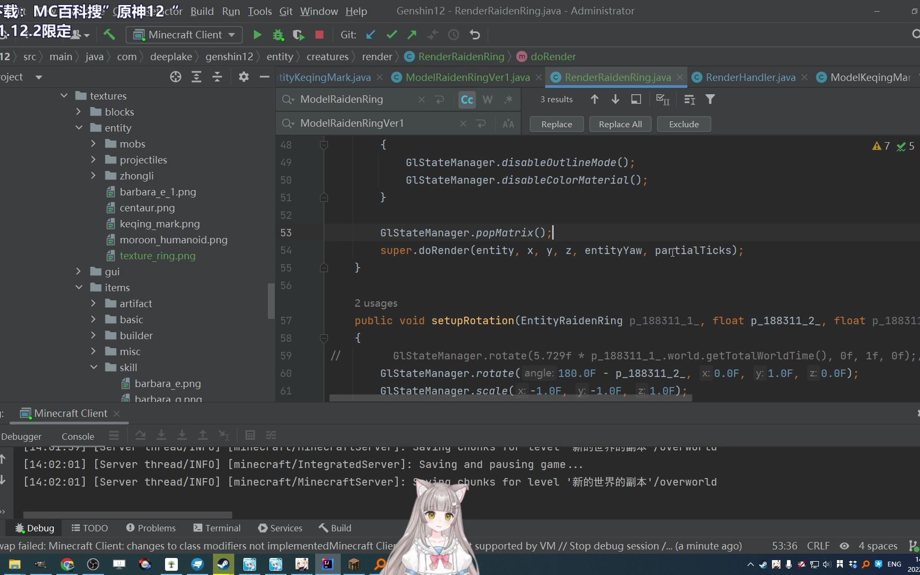
Task: Open the Problems tool window
Action: (151, 528)
